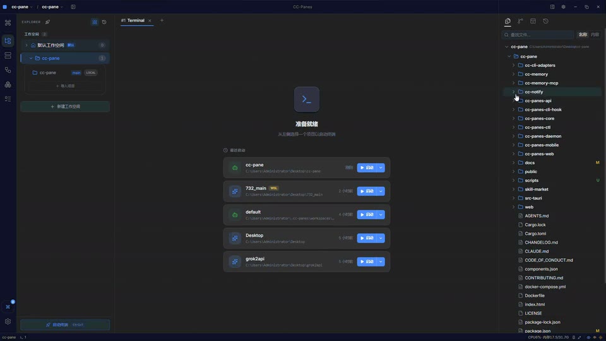Click the blue eye icon in the status bar

coord(588,337)
